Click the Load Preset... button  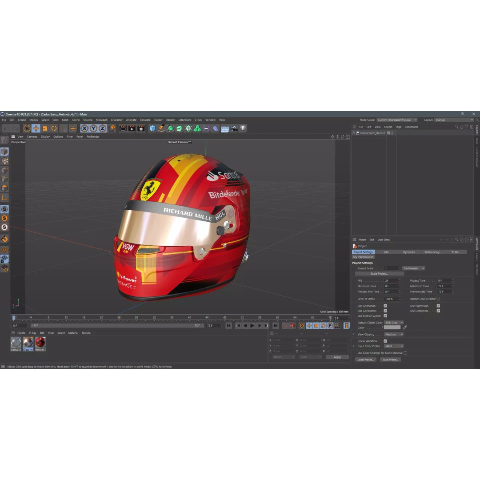tap(365, 360)
